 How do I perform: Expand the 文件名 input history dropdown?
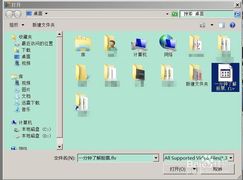(156, 158)
